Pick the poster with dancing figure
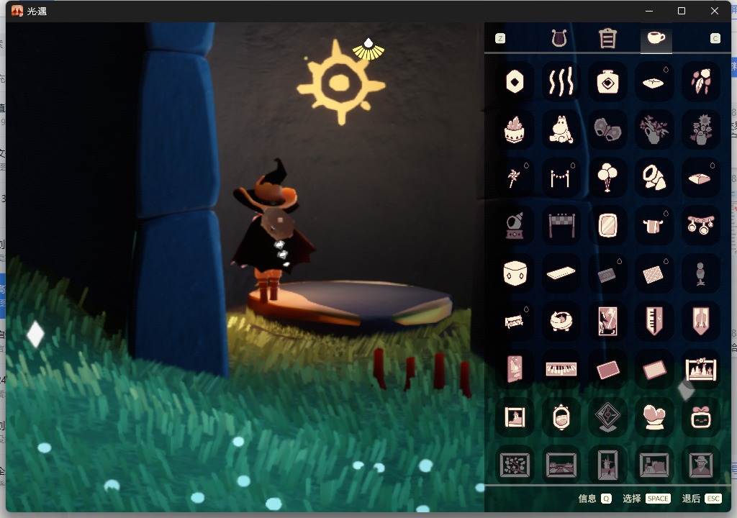 (x=607, y=322)
